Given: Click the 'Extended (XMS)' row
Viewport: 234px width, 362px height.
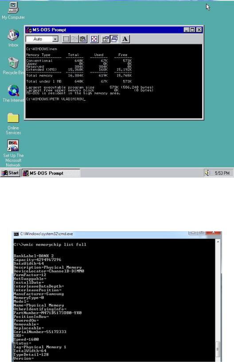Looking at the screenshot, I should pyautogui.click(x=79, y=69).
